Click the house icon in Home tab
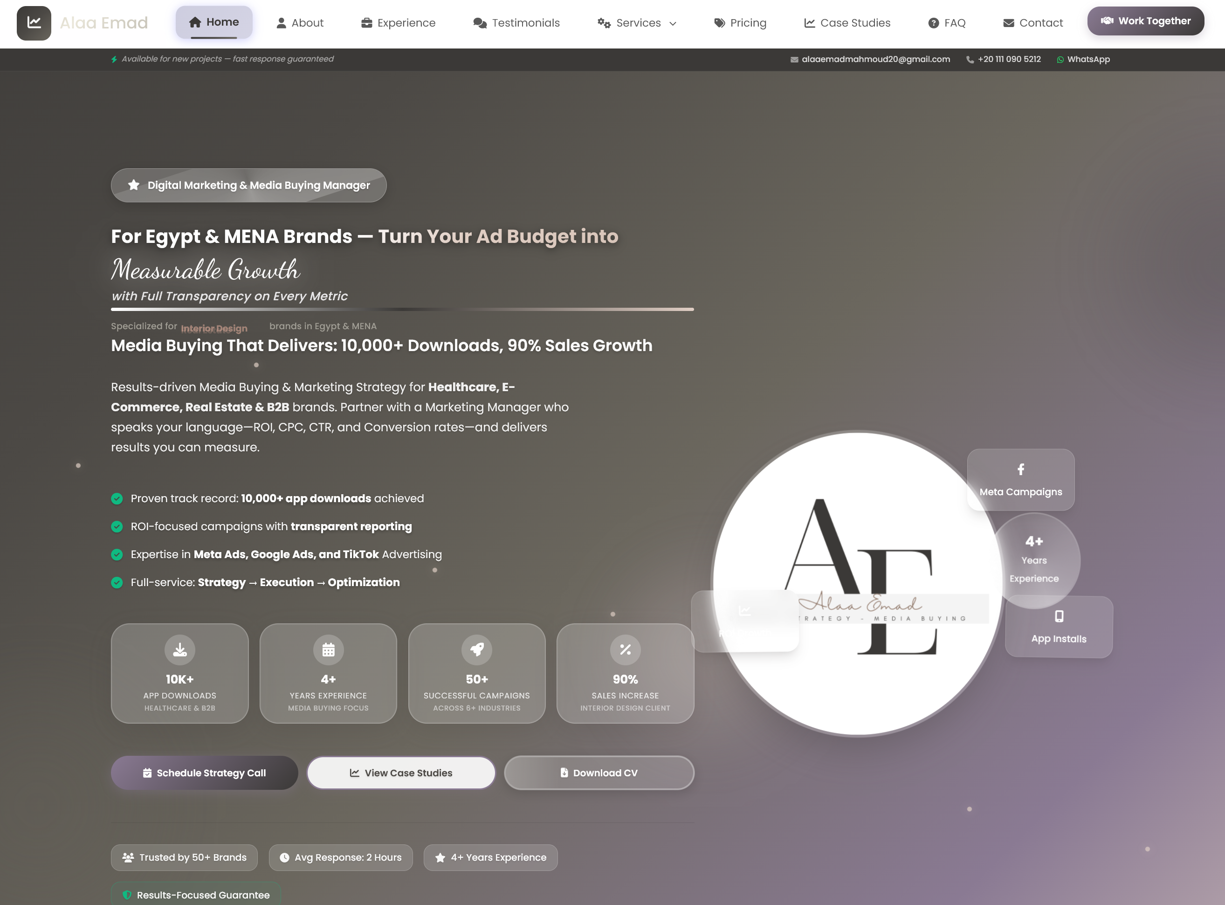This screenshot has height=905, width=1225. [x=195, y=22]
